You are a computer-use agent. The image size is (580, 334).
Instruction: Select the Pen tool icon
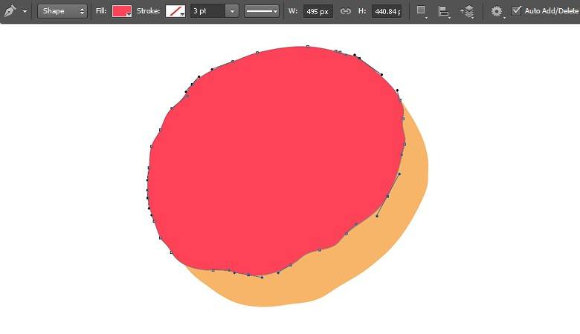pos(10,11)
